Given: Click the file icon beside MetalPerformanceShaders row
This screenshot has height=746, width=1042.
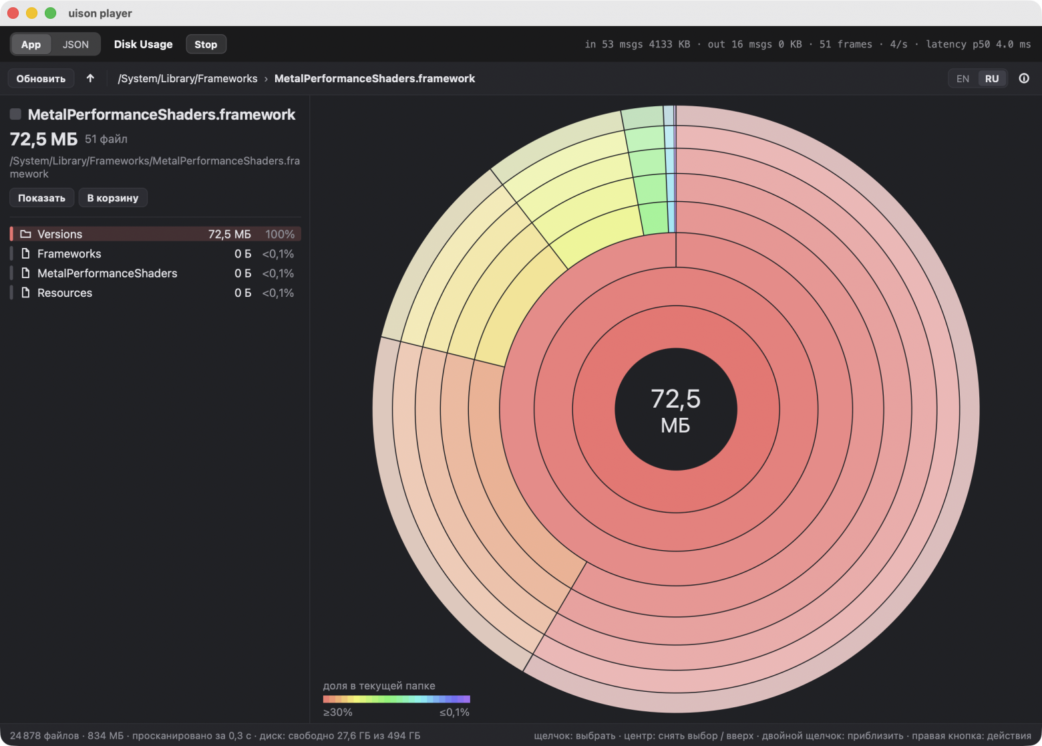Looking at the screenshot, I should point(25,273).
